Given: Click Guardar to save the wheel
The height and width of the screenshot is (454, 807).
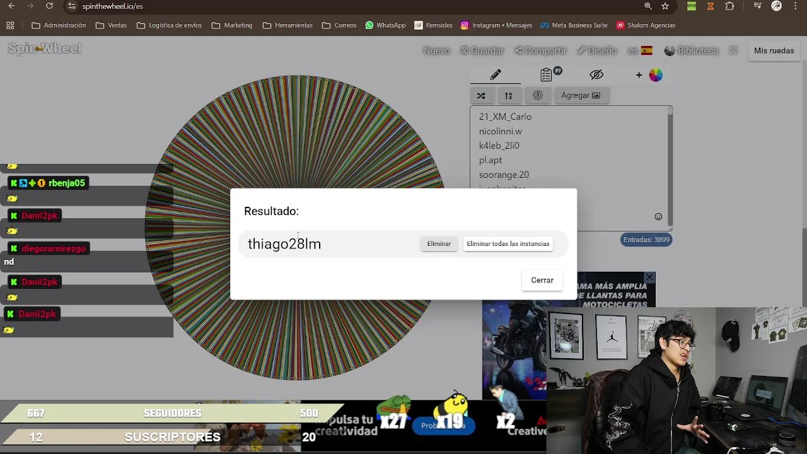Looking at the screenshot, I should pyautogui.click(x=482, y=50).
